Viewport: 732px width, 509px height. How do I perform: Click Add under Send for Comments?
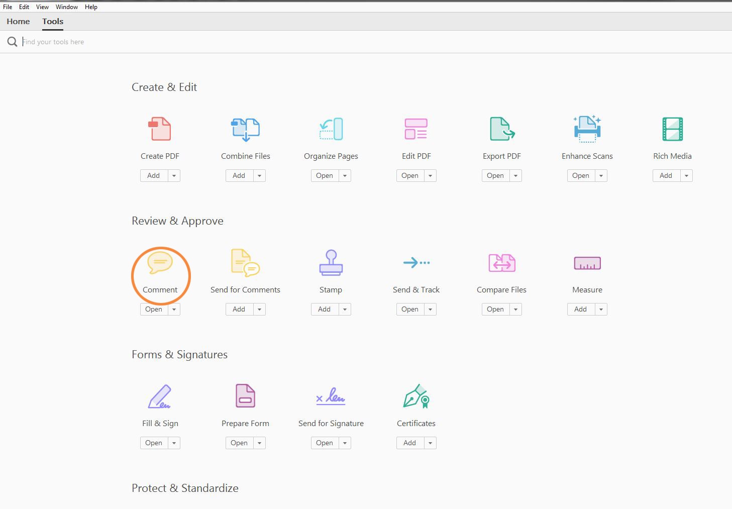pyautogui.click(x=239, y=309)
